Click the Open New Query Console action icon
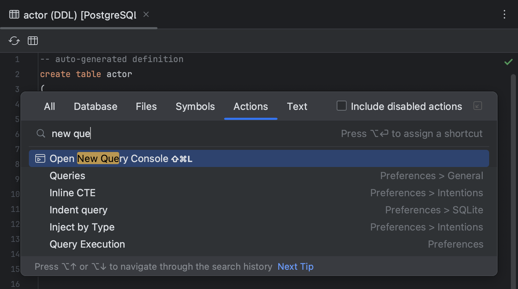This screenshot has height=289, width=518. tap(40, 158)
